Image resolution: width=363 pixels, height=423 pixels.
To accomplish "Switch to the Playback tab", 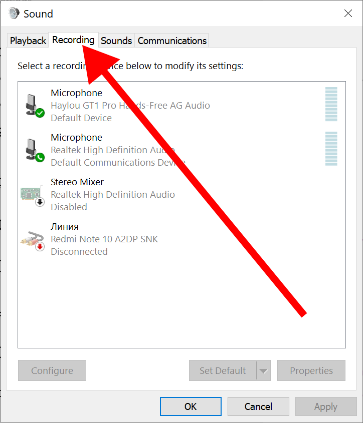I will 28,40.
